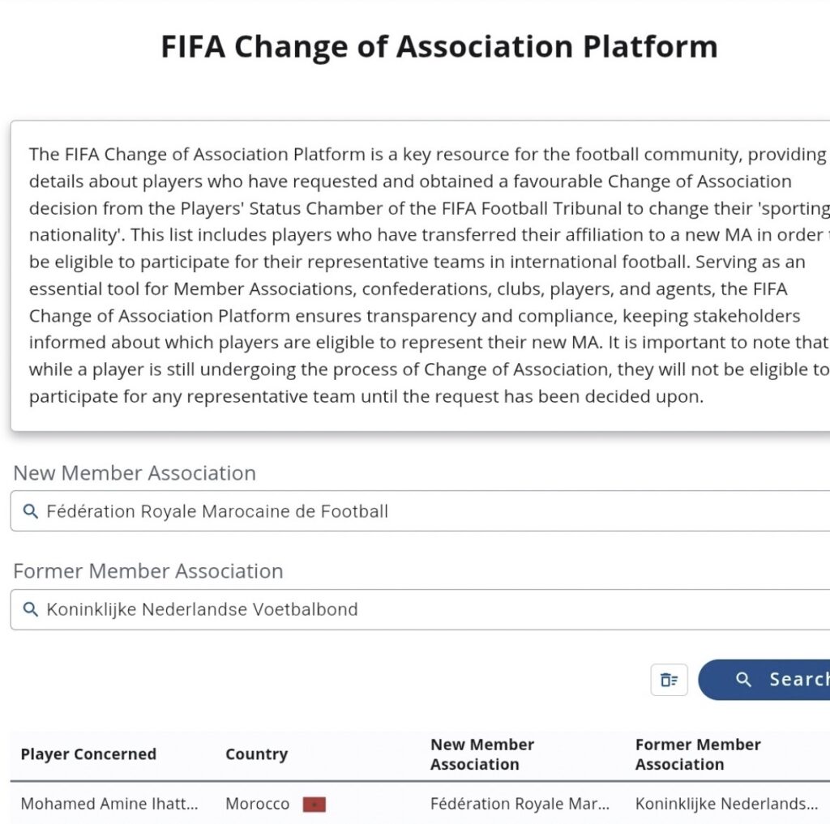The width and height of the screenshot is (830, 824).
Task: Click the Morocco flag icon in results row
Action: (314, 805)
